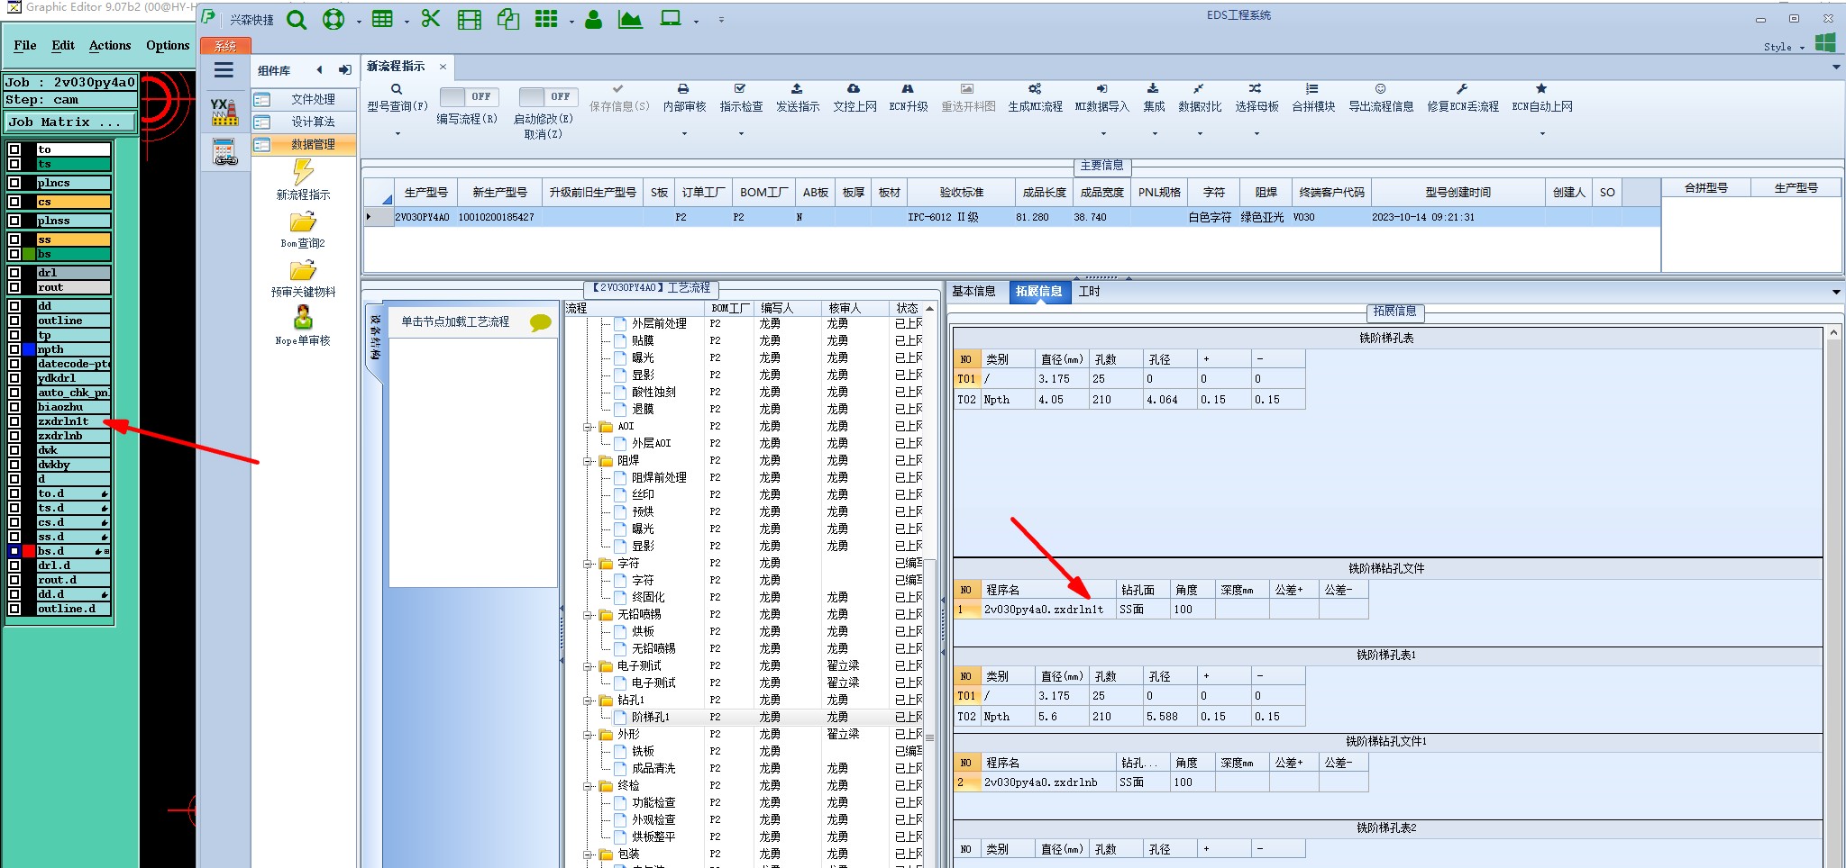Click the nine-square grid icon in quick toolbar

(x=546, y=19)
